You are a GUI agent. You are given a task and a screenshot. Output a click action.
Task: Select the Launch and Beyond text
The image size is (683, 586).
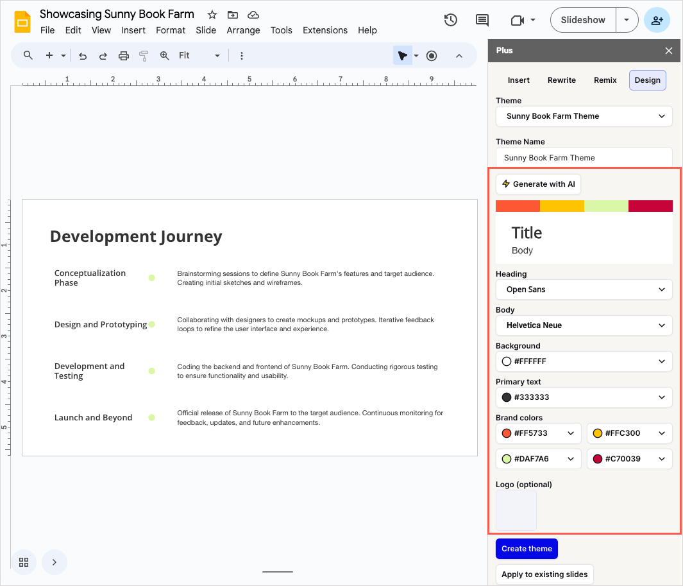tap(93, 418)
